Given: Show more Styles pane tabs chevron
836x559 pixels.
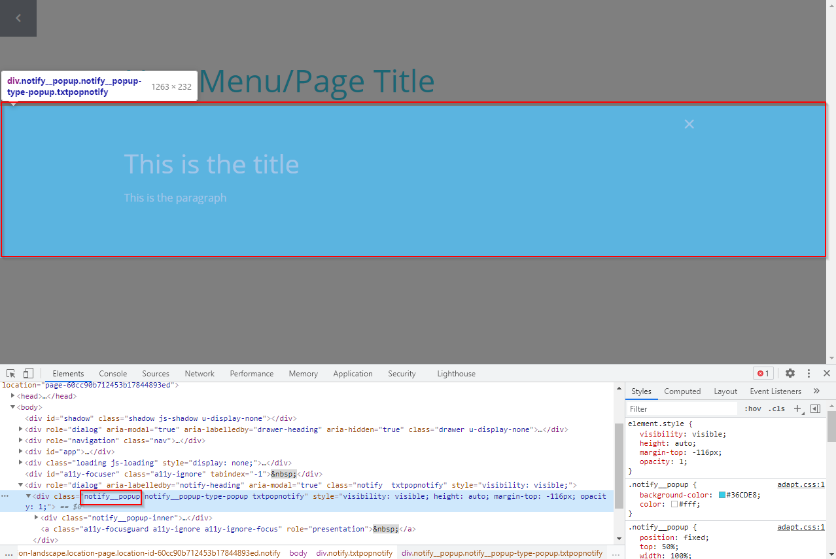Looking at the screenshot, I should 816,391.
